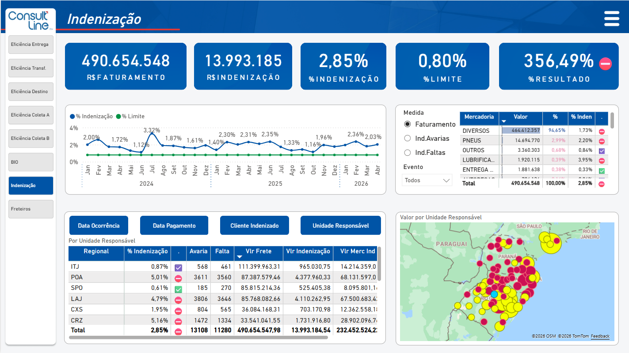Click red minus icon in POA row
This screenshot has width=629, height=353.
coord(178,278)
